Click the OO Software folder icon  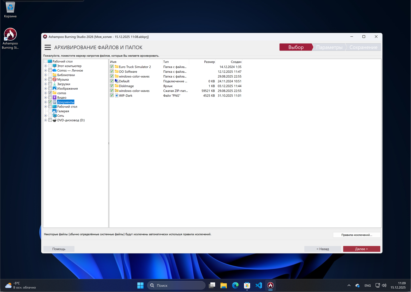pos(116,72)
